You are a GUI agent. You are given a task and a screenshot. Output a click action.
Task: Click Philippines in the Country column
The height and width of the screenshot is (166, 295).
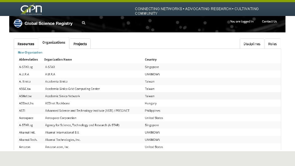(153, 111)
